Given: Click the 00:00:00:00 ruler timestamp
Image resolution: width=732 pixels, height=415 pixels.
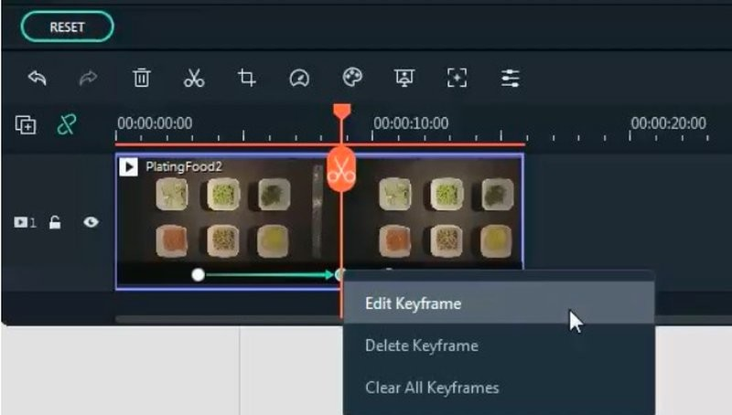Looking at the screenshot, I should tap(155, 123).
